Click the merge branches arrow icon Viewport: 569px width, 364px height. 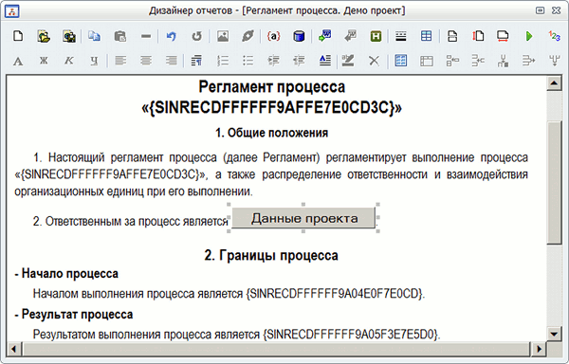pos(478,61)
